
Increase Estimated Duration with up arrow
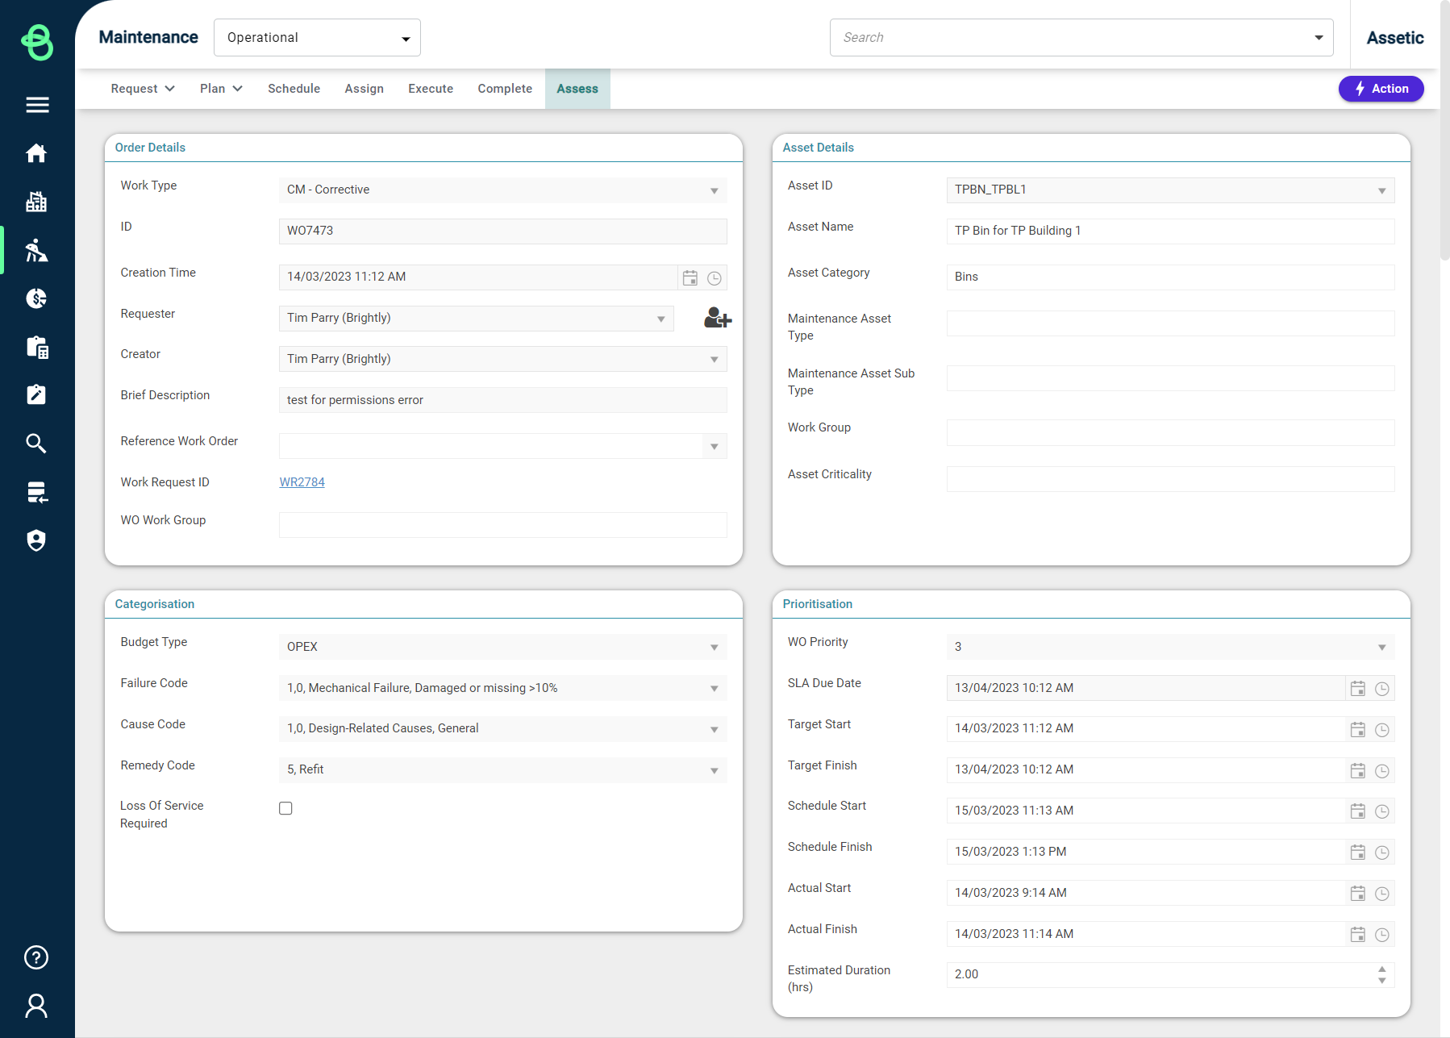tap(1381, 969)
